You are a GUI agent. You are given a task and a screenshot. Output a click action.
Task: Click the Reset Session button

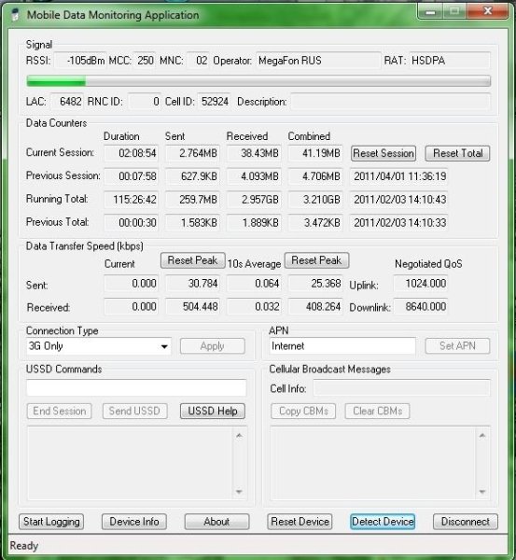pyautogui.click(x=384, y=153)
